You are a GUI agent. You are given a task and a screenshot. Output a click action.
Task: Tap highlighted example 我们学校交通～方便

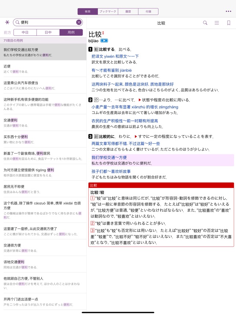pos(109,157)
